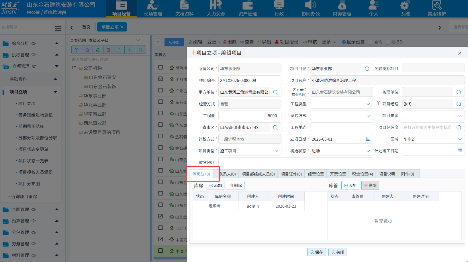The height and width of the screenshot is (262, 468).
Task: Search 甲方单位 with magnifier icon
Action: pos(275,92)
